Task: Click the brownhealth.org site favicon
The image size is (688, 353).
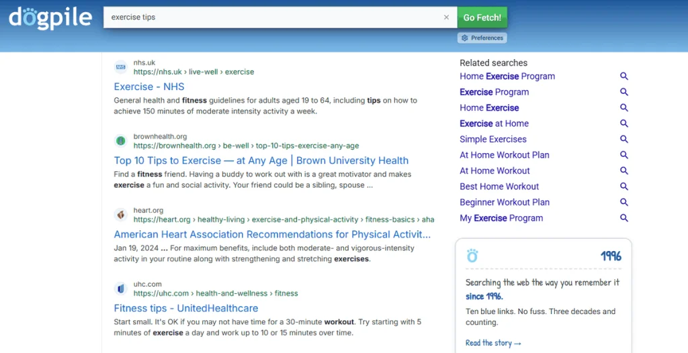Action: point(121,141)
